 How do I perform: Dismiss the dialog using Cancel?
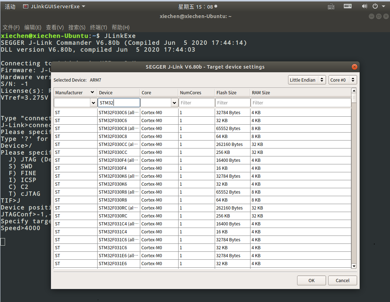(x=342, y=280)
